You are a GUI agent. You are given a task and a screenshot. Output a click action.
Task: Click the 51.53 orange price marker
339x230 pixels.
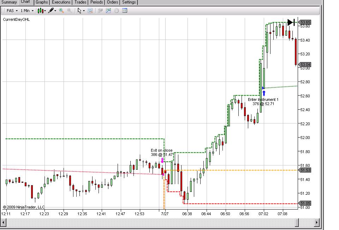pyautogui.click(x=305, y=170)
